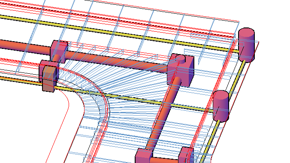Viewport: 290px width, 163px height.
Task: Select the lower cylinder structure on yellow pipe
Action: tap(221, 106)
